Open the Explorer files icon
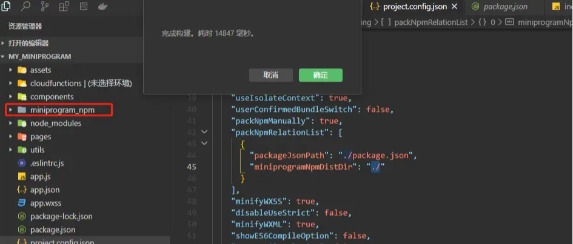The height and width of the screenshot is (244, 573). point(7,7)
